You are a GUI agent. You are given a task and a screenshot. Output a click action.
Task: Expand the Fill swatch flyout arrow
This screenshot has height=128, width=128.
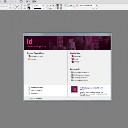[31, 5]
